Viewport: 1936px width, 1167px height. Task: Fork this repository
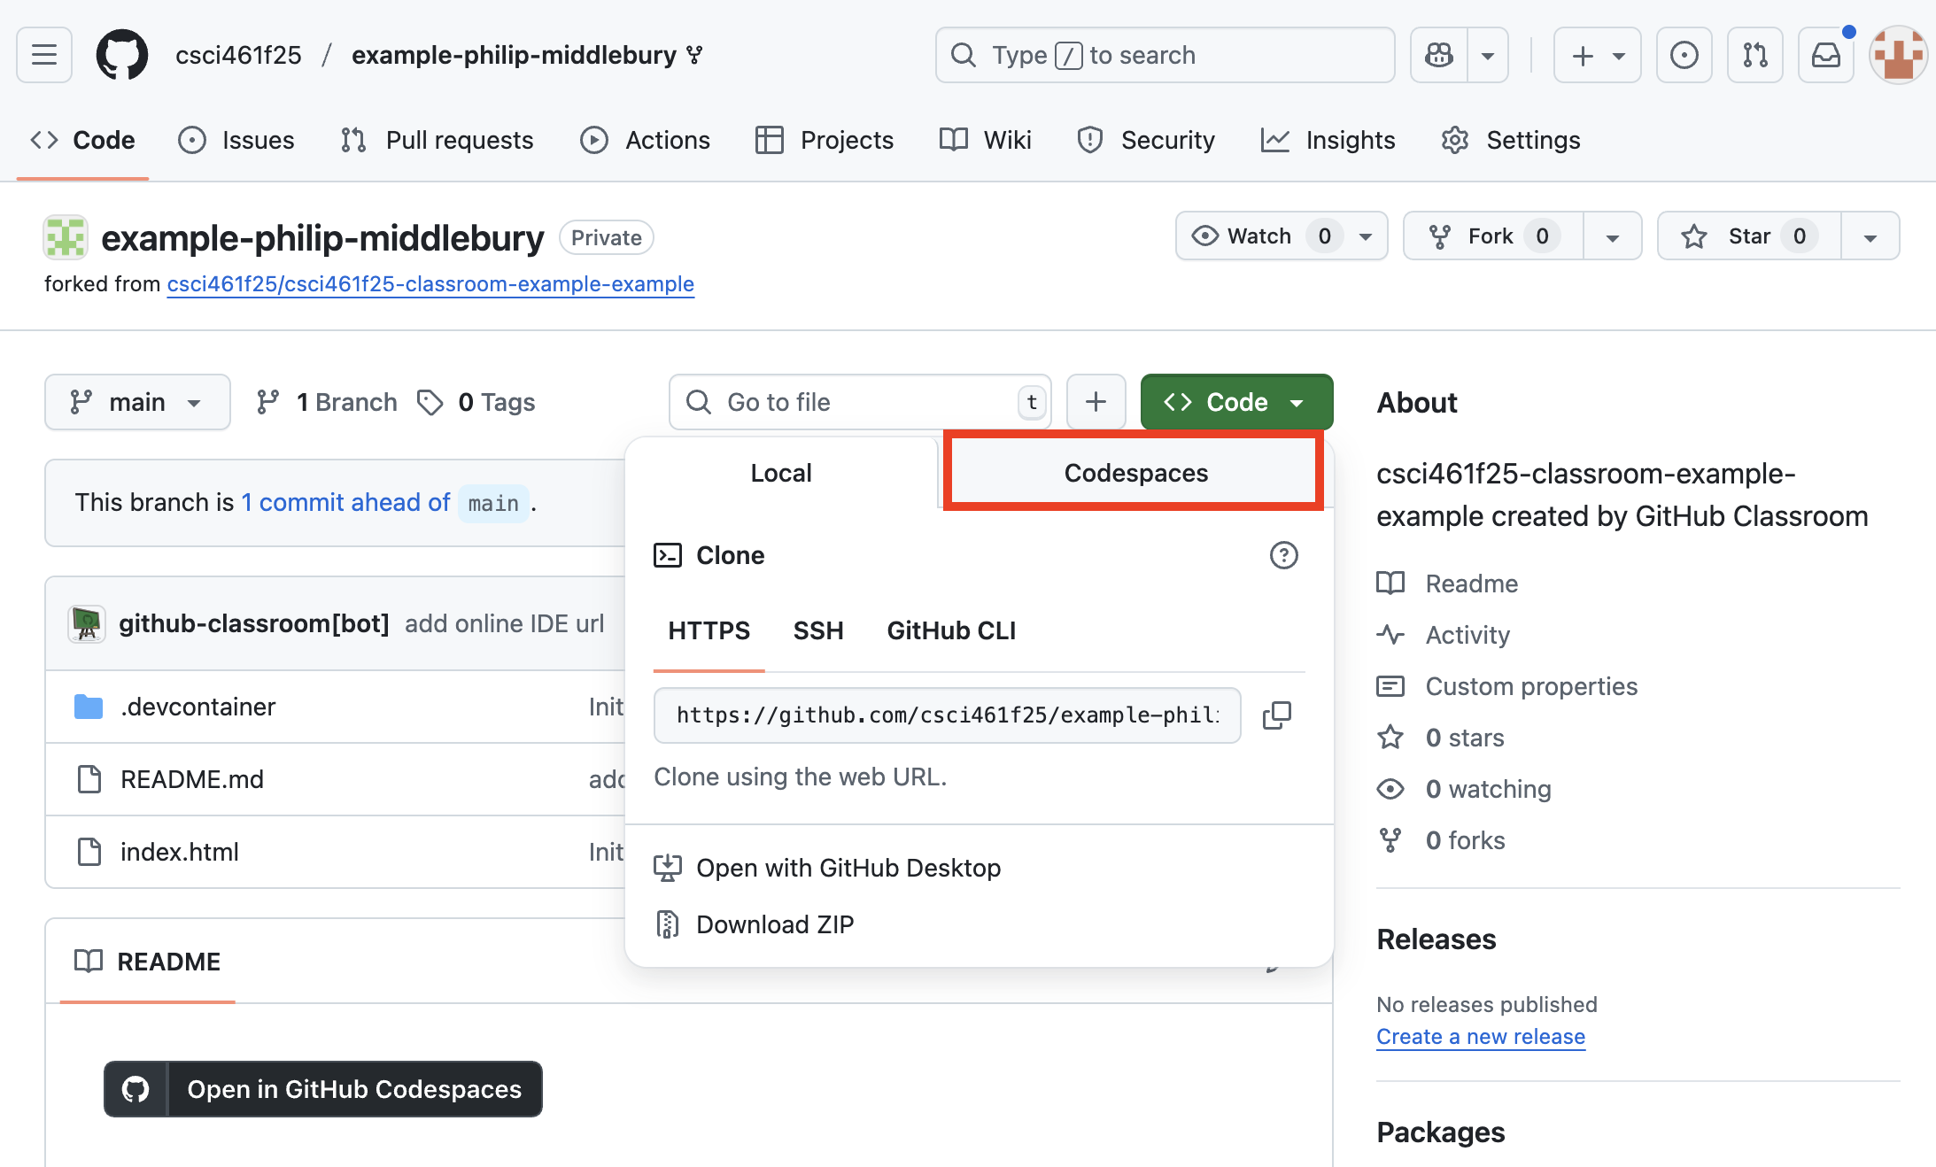click(1493, 236)
